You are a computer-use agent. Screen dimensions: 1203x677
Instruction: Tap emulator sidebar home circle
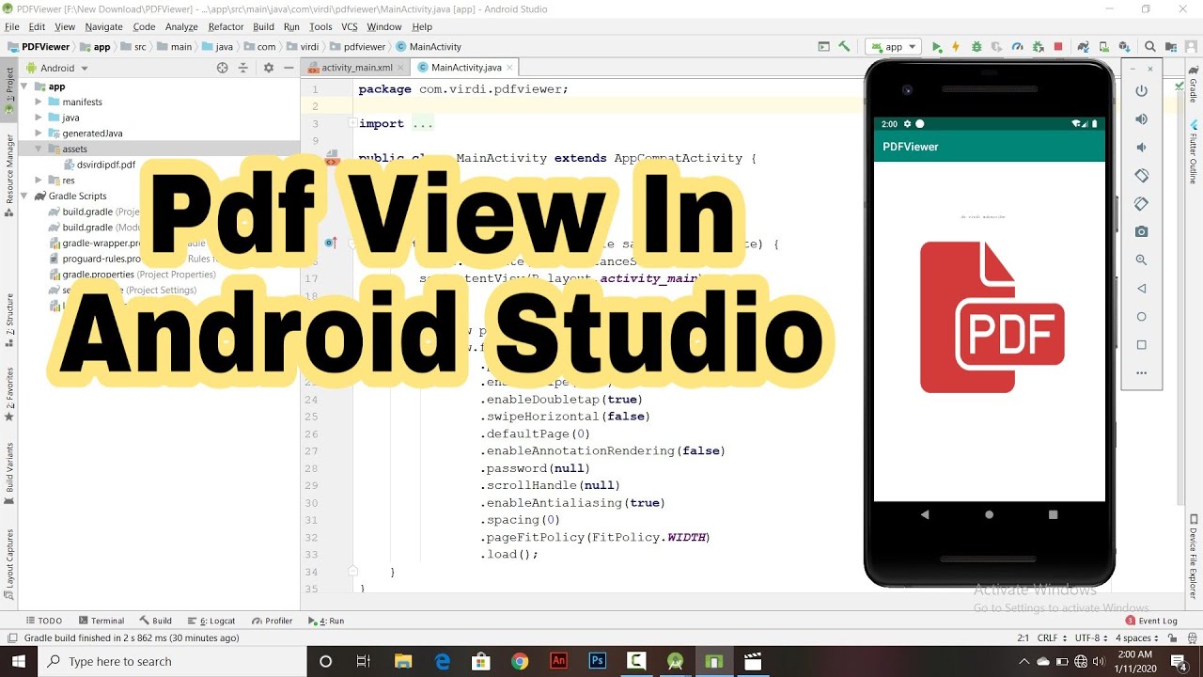click(1141, 317)
